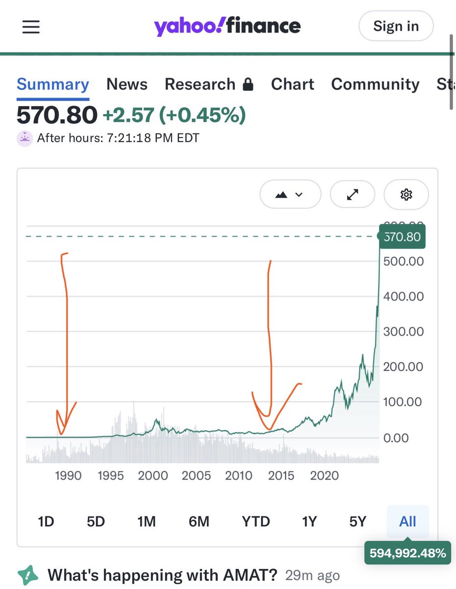Click the Sign in button

coord(396,26)
